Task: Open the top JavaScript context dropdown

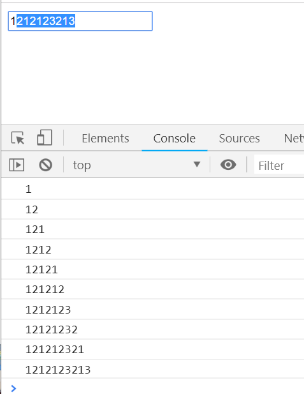Action: [x=136, y=165]
